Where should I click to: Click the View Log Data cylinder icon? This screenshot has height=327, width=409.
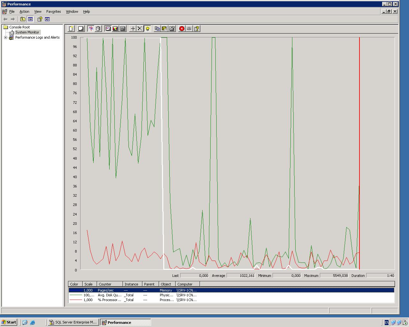[98, 29]
